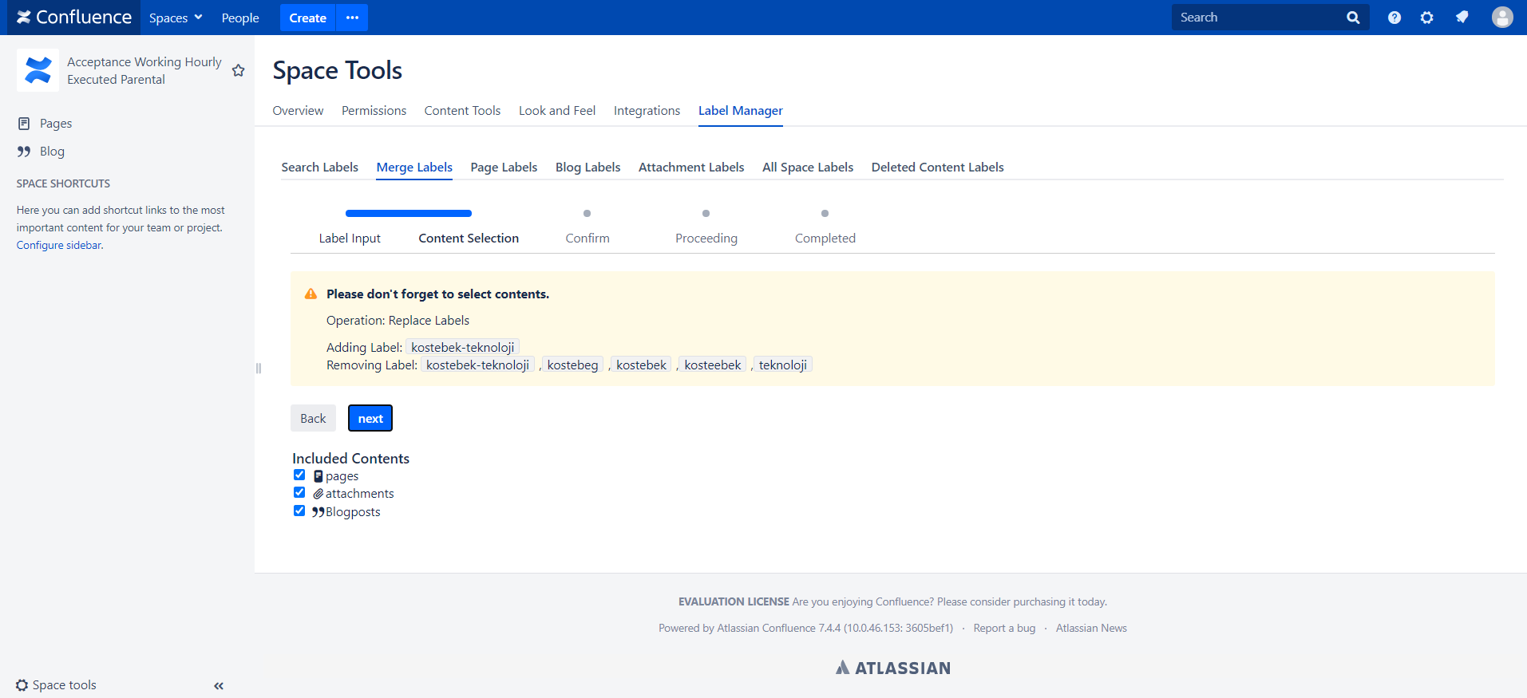Open the Confluence home logo
Screen dimensions: 1527x698
tap(74, 18)
